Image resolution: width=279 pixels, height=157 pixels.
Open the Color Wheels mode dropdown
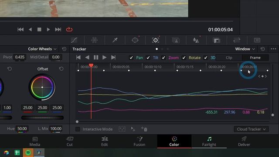[42, 49]
